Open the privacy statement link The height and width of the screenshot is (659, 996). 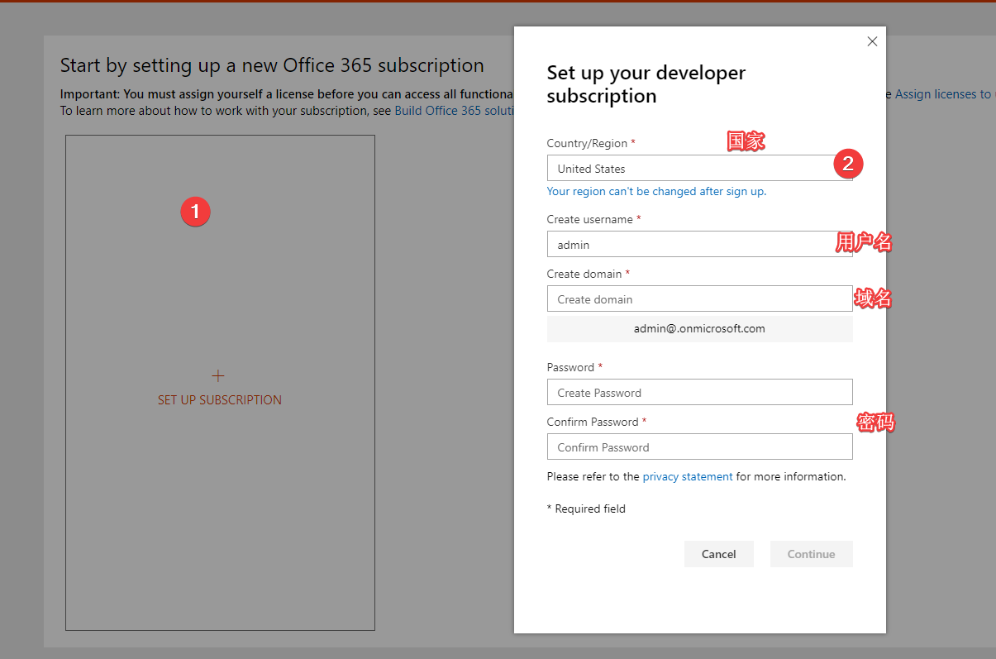[x=687, y=477]
